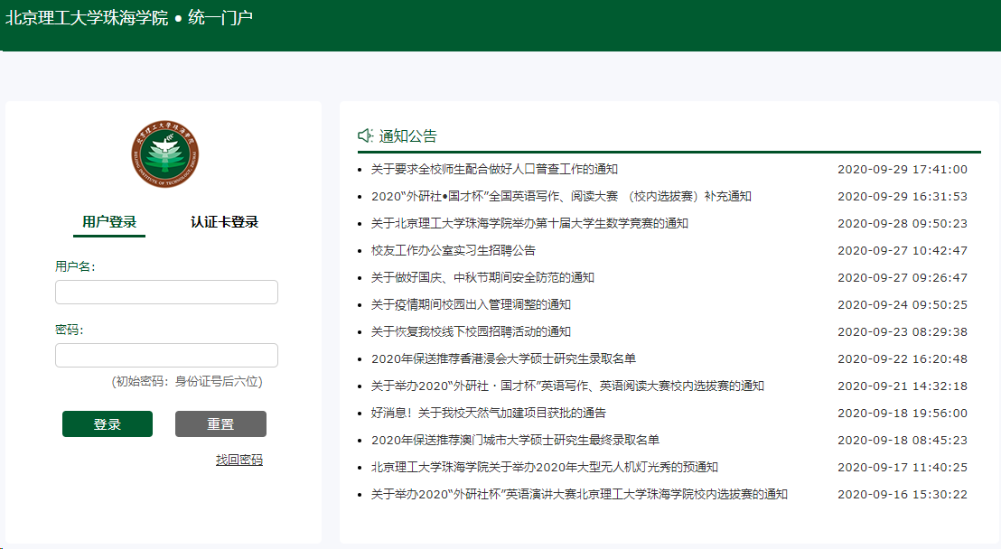
Task: Click the timestamp 2020-09-17 11:40:25
Action: coord(903,468)
